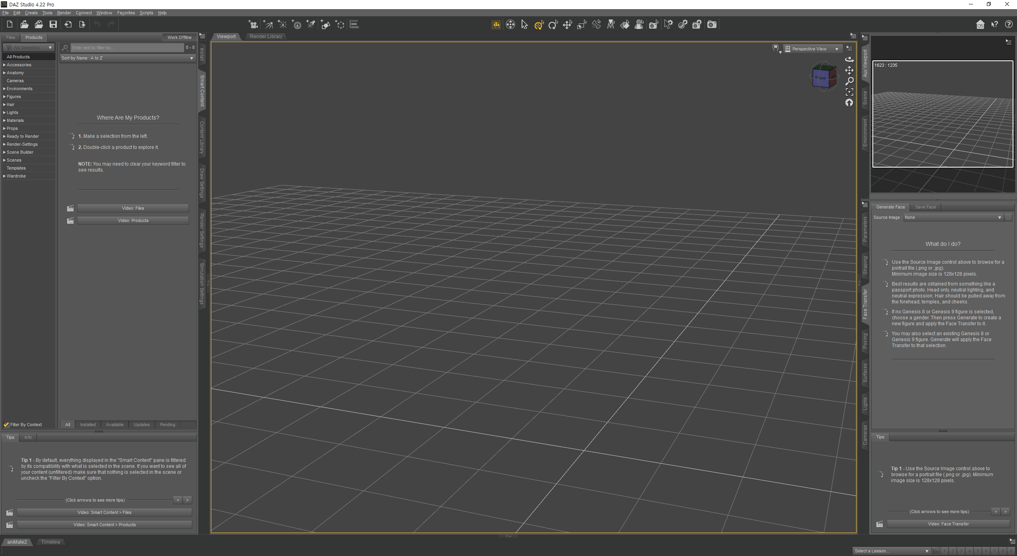The image size is (1017, 556).
Task: Click the Open File folder icon
Action: [x=25, y=25]
